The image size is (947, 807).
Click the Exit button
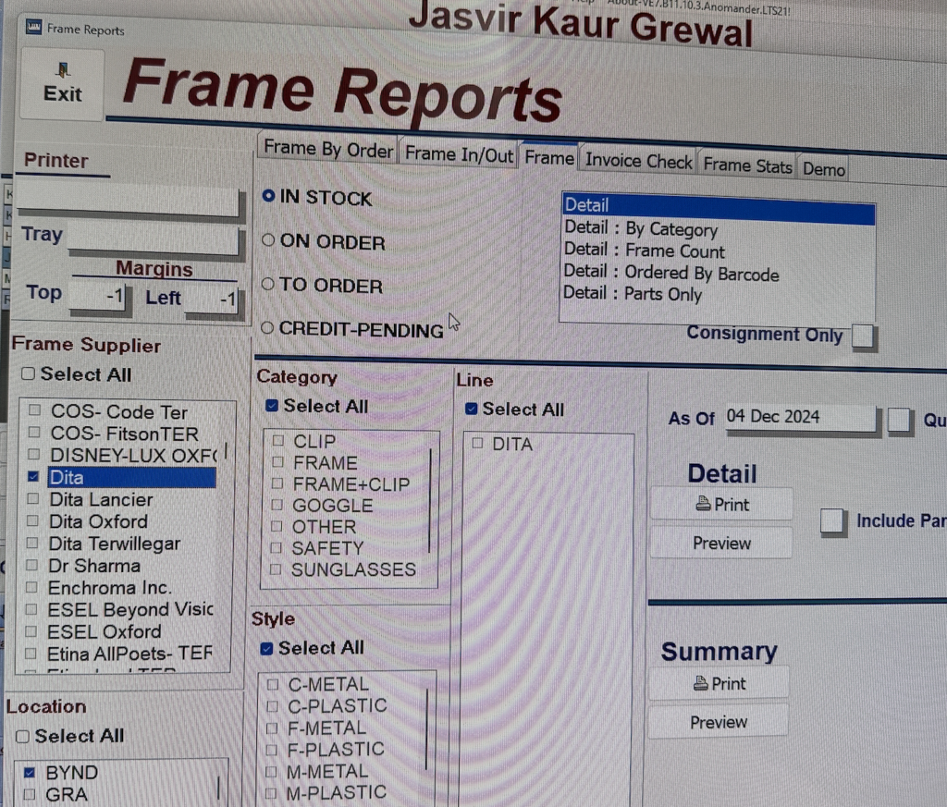point(62,84)
